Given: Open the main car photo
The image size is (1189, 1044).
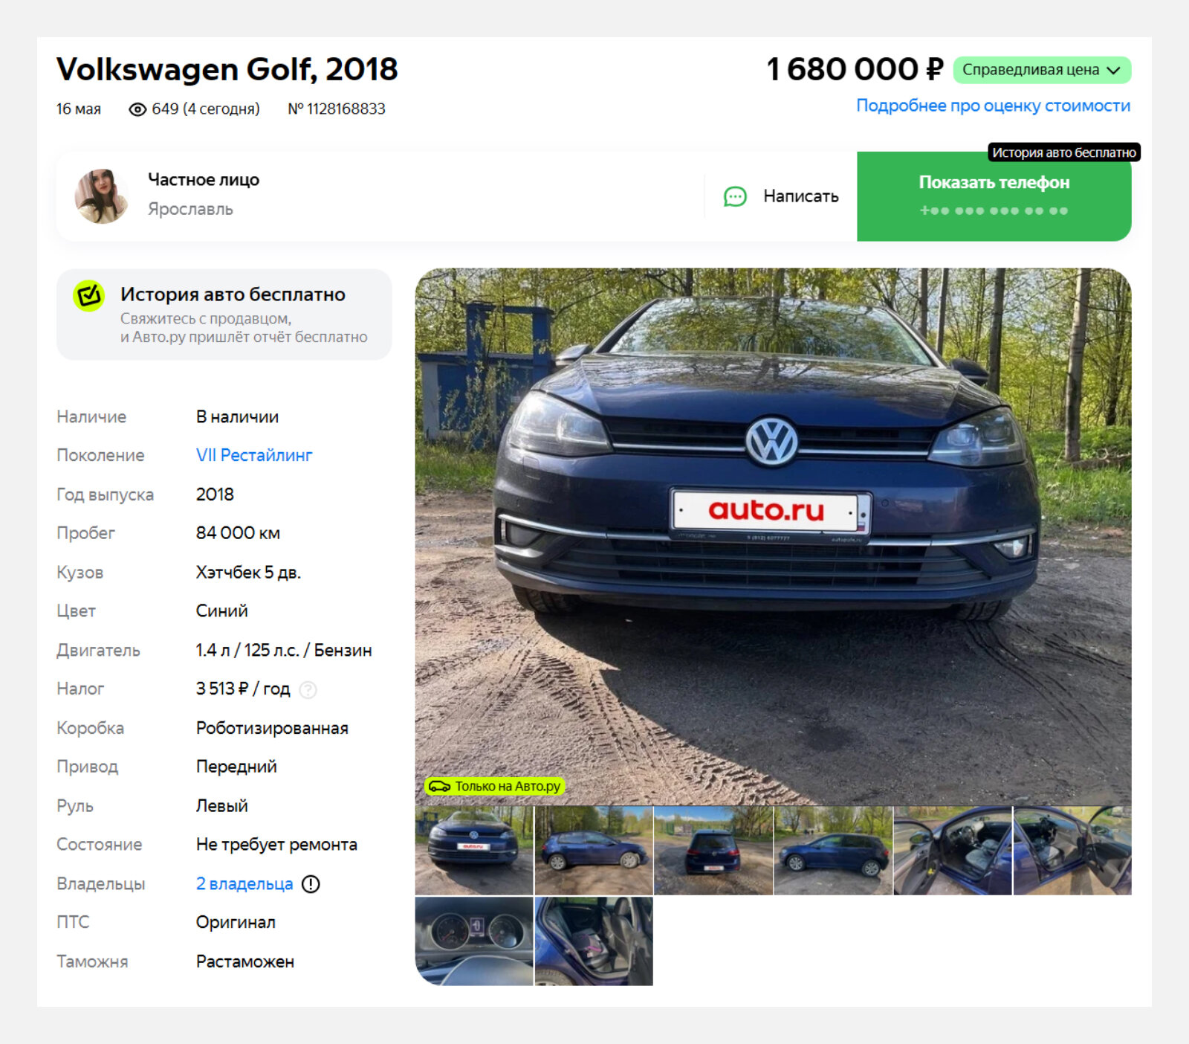Looking at the screenshot, I should (773, 536).
